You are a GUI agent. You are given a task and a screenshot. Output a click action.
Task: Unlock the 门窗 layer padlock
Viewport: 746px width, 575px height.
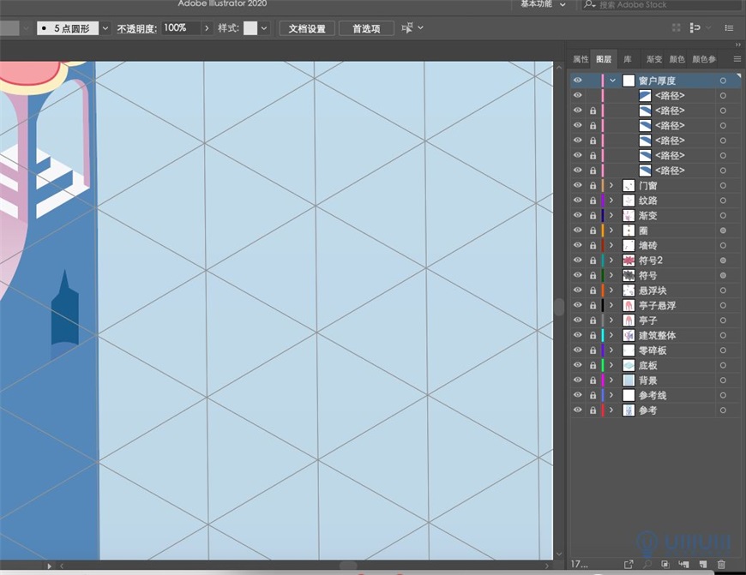click(x=592, y=185)
